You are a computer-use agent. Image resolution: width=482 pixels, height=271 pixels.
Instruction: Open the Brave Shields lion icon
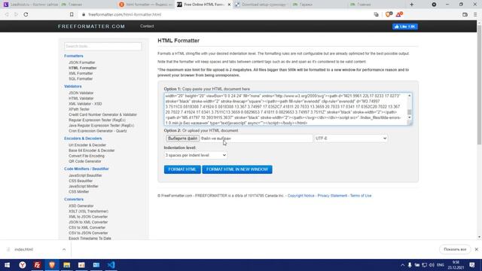pyautogui.click(x=389, y=14)
